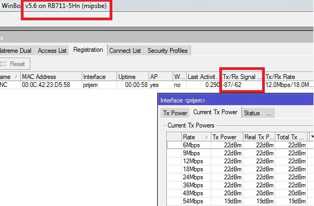The width and height of the screenshot is (314, 206).
Task: Select the Current Tx Power tab
Action: coord(216,112)
